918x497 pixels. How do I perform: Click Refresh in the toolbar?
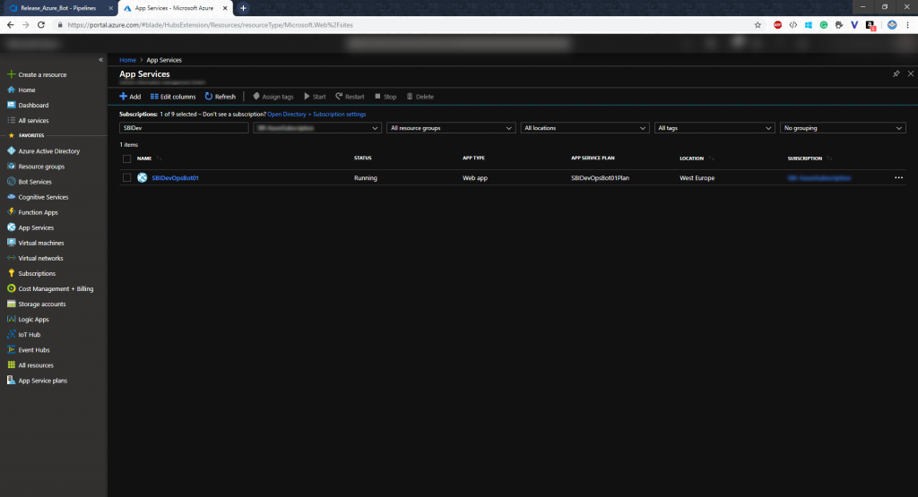pos(221,97)
